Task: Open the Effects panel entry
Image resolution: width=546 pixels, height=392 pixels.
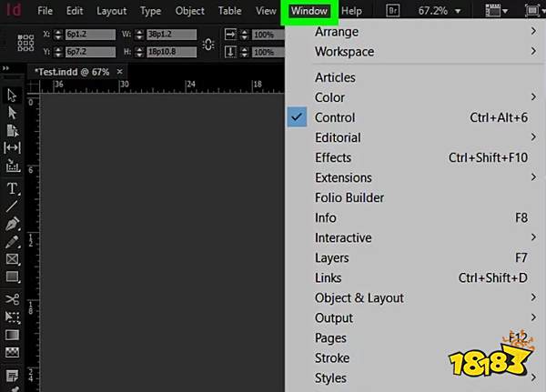Action: pyautogui.click(x=333, y=157)
